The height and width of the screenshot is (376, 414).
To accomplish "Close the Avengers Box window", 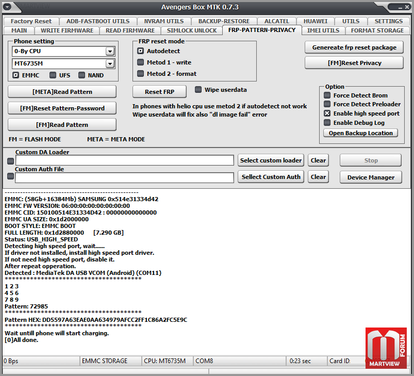I will pos(407,7).
